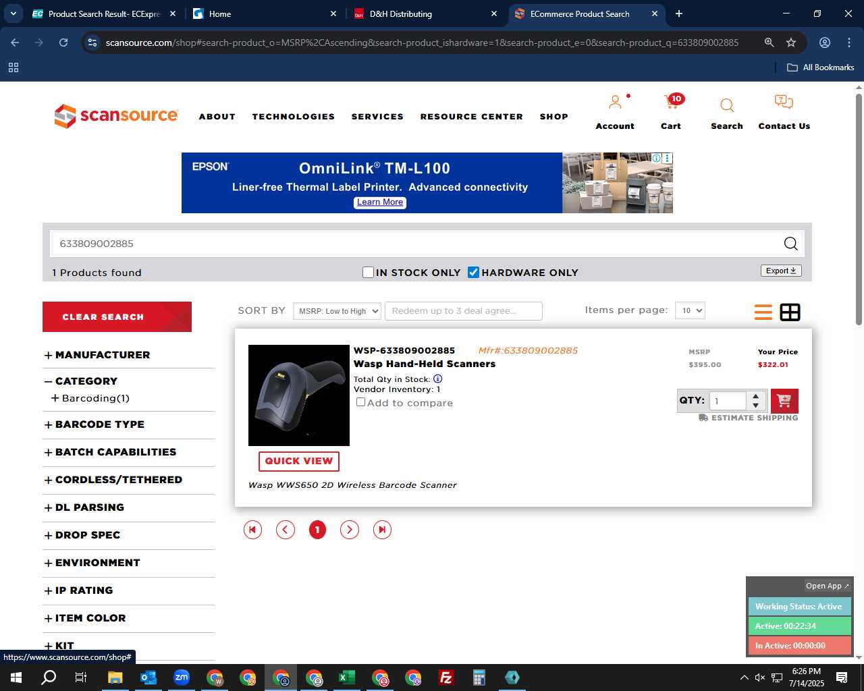Expand the ITEM COLOR filter
The height and width of the screenshot is (691, 864).
(x=85, y=618)
